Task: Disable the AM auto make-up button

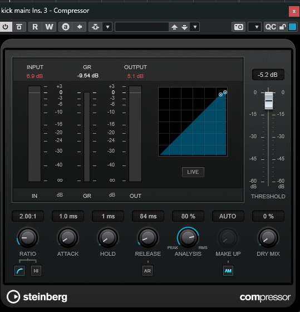Action: click(x=228, y=271)
